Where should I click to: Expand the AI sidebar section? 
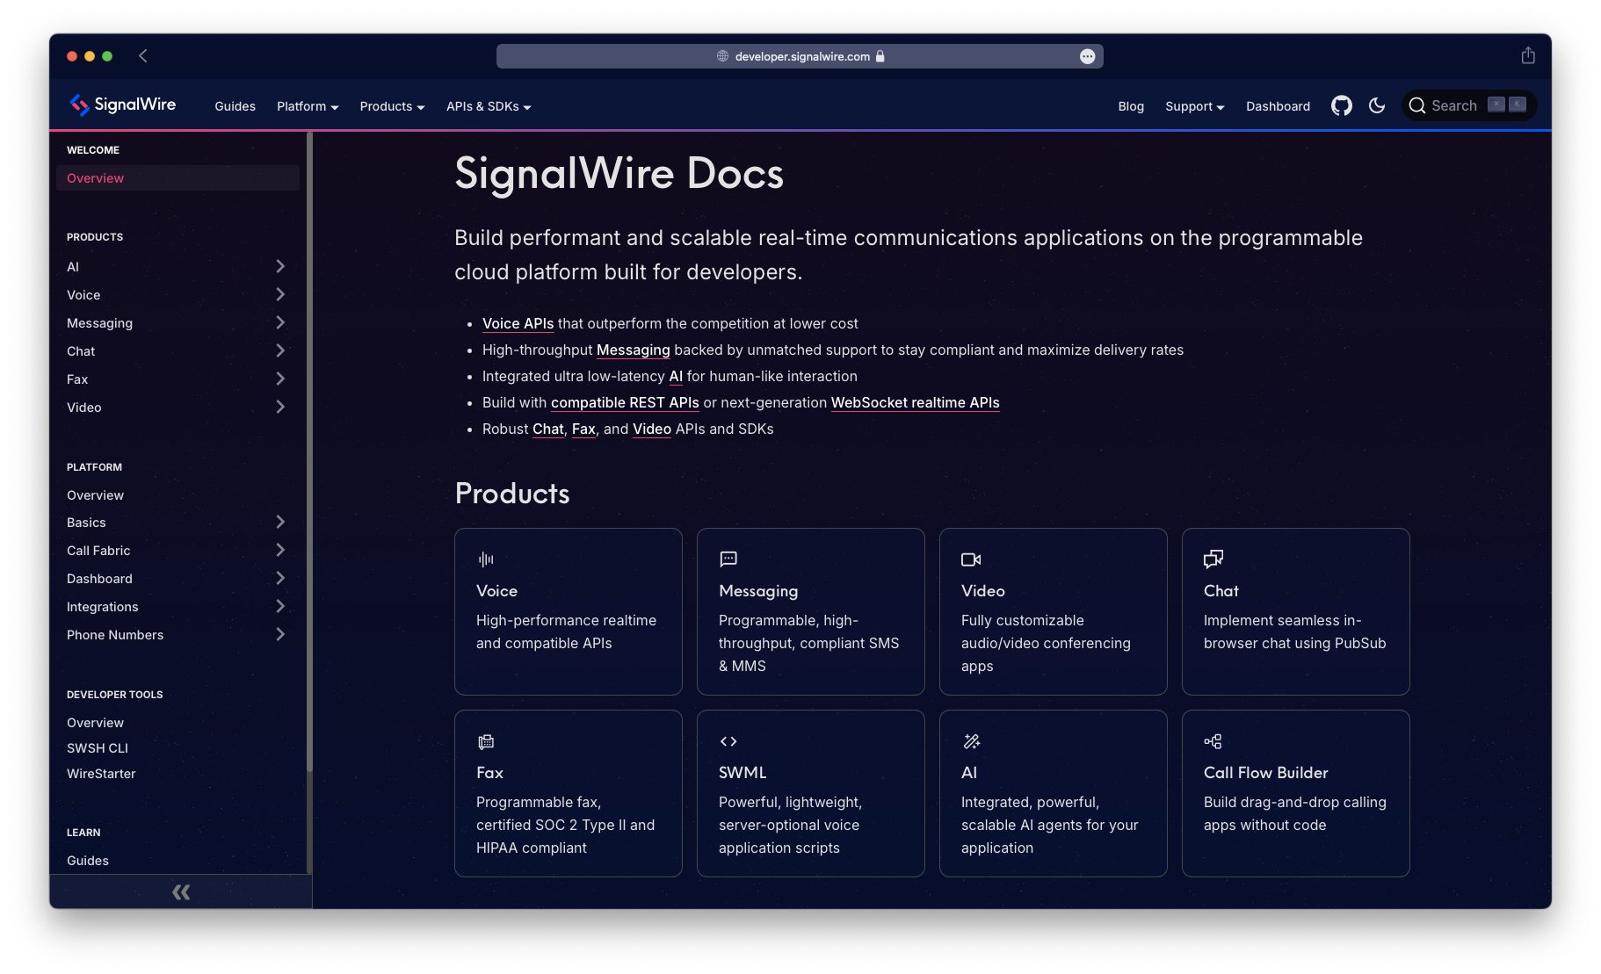tap(280, 266)
